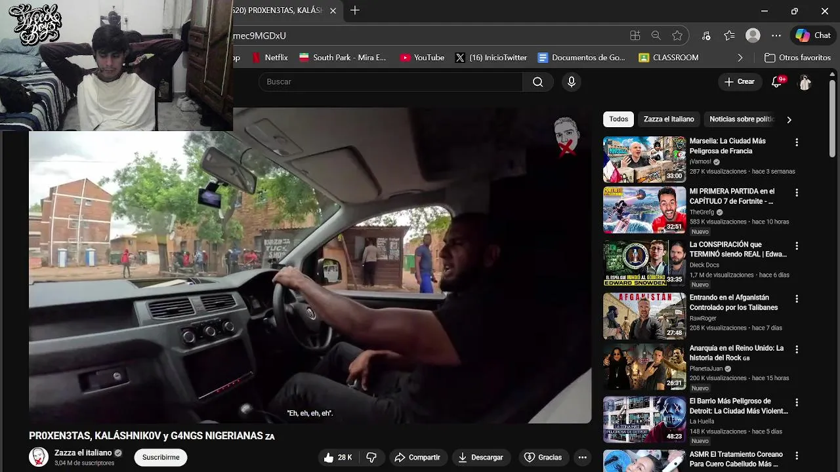Click the zoom magnifier icon in address bar
The height and width of the screenshot is (472, 840).
tap(656, 35)
